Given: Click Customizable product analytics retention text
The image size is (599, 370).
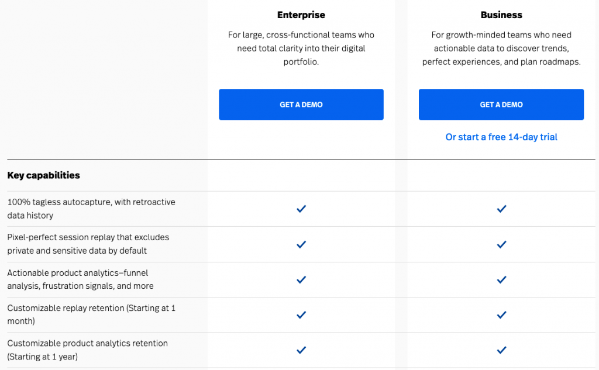Looking at the screenshot, I should pyautogui.click(x=87, y=350).
